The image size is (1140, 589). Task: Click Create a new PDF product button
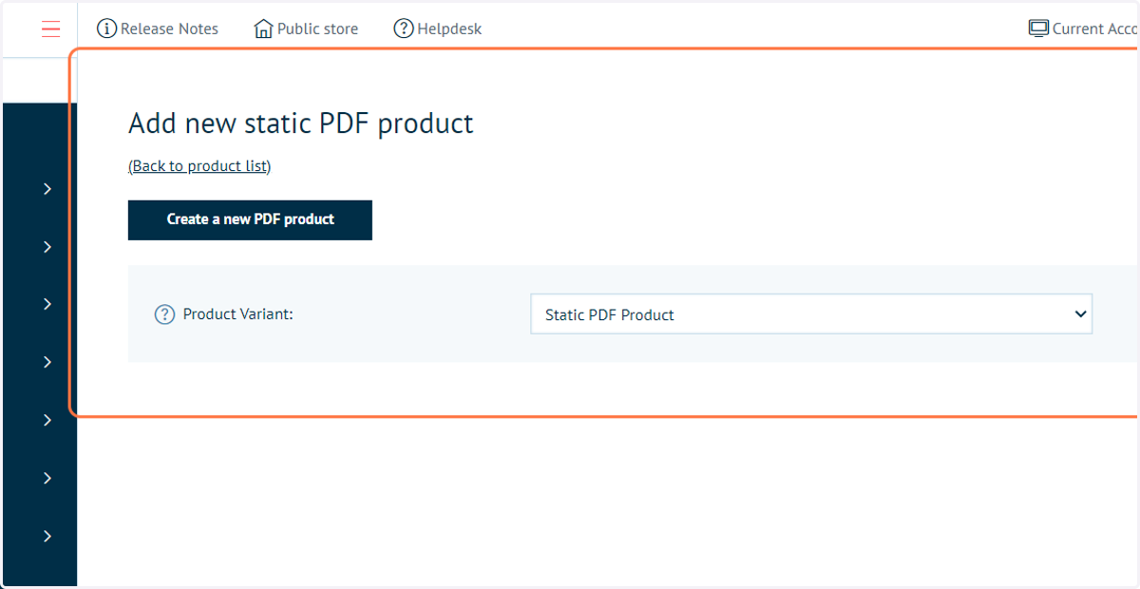tap(250, 219)
